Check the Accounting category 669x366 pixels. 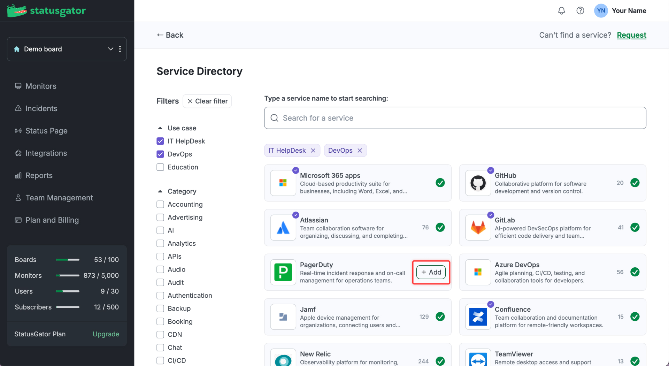click(x=160, y=204)
